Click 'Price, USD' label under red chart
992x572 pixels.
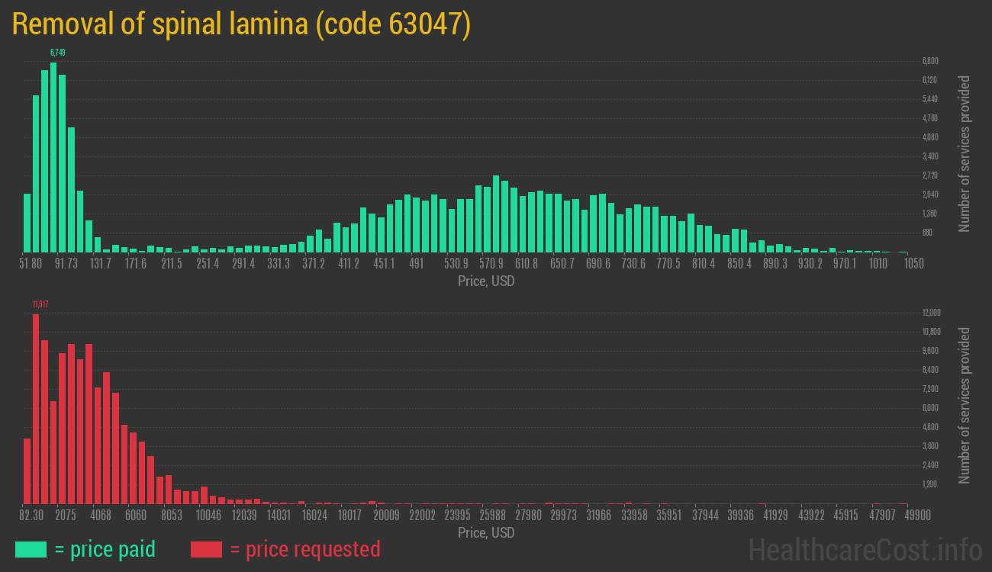[486, 533]
